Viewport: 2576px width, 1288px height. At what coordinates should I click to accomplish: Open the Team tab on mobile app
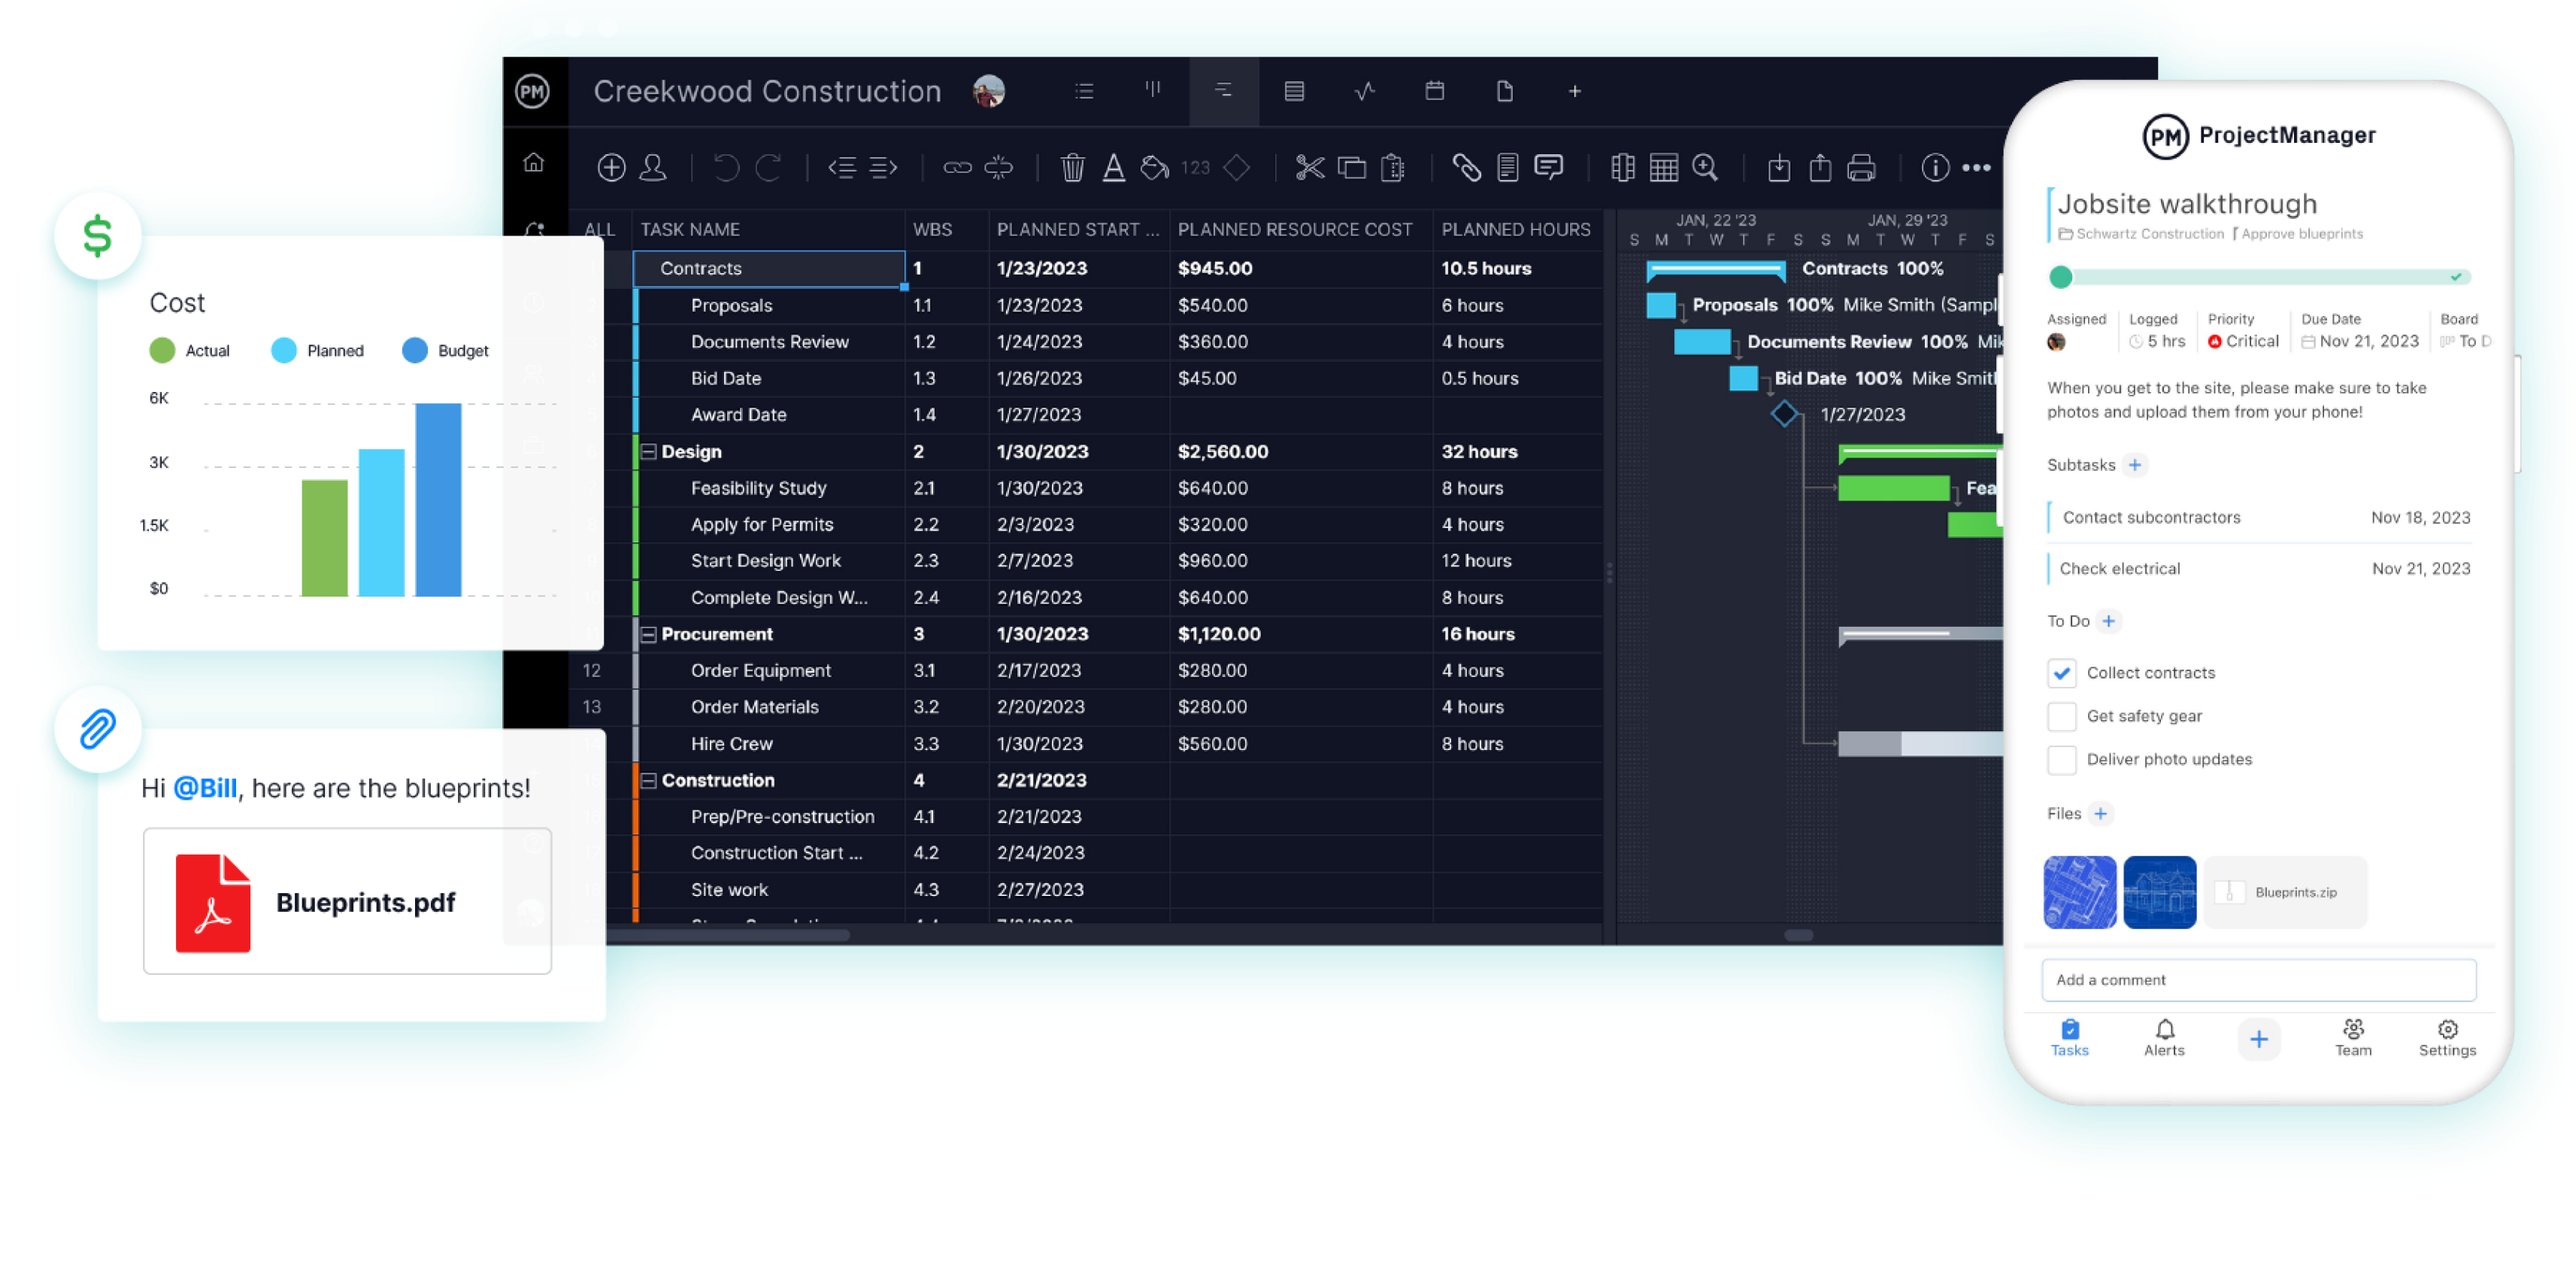2353,1037
